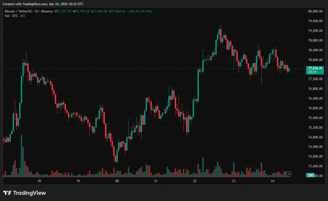328x201 pixels.
Task: Click the Created with TradingView.com caption
Action: [43, 4]
